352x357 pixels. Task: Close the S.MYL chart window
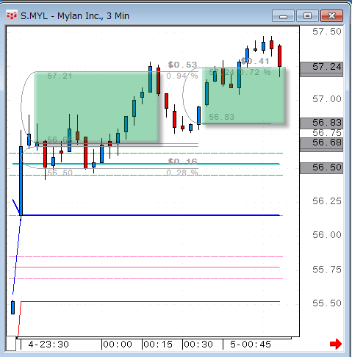tap(331, 16)
